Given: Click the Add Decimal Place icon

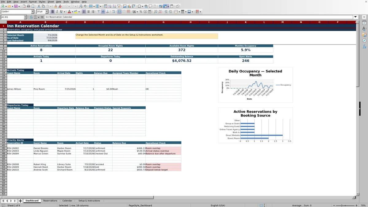Looking at the screenshot, I should point(155,12).
